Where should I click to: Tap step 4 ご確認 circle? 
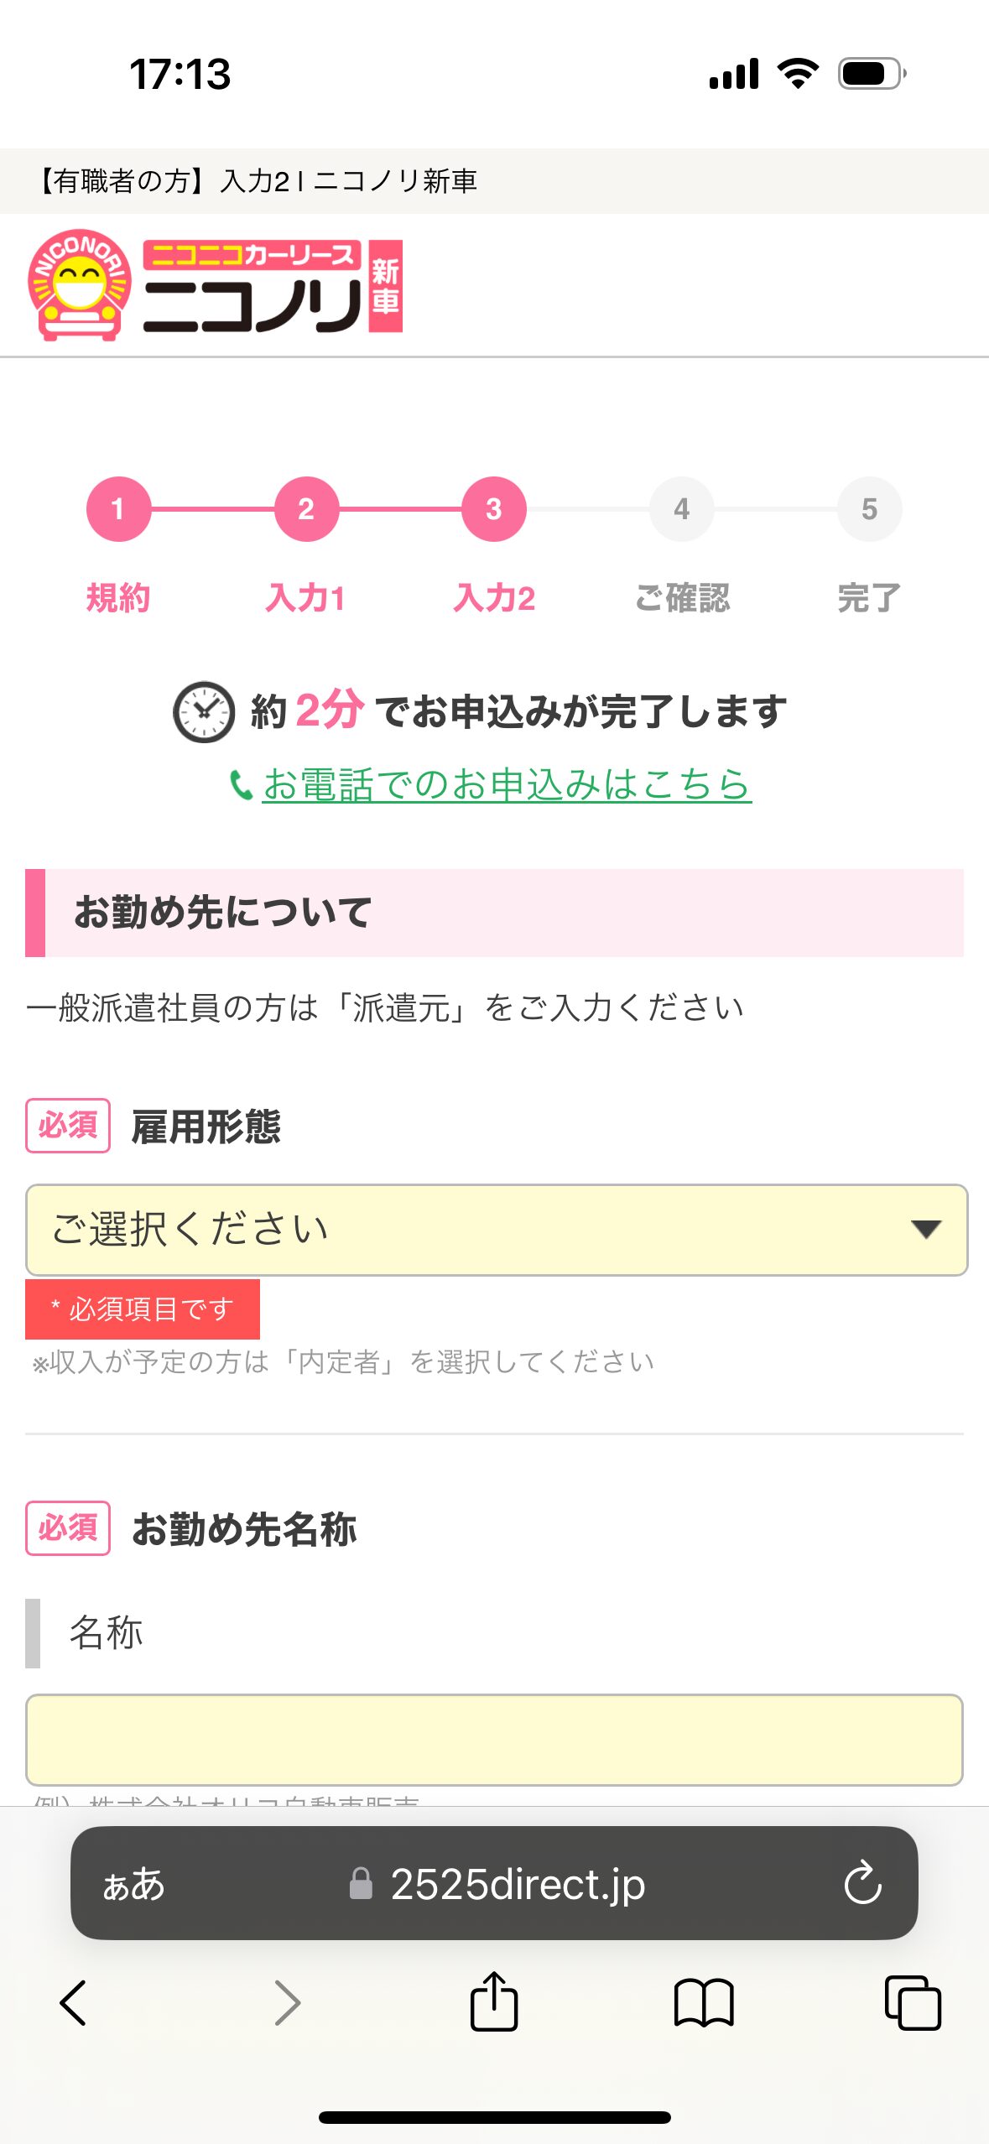point(682,509)
